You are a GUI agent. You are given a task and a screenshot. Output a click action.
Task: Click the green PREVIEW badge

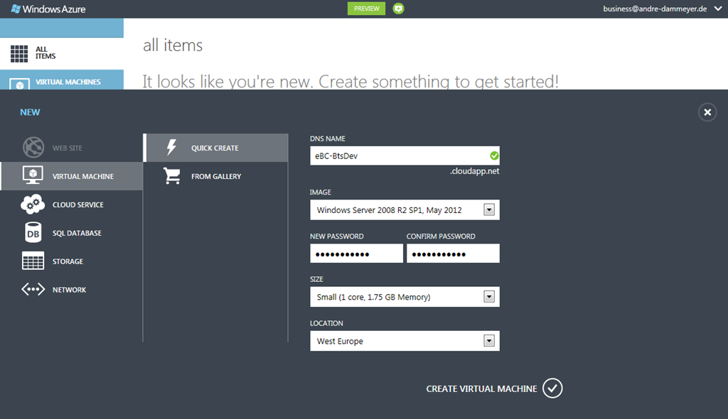pyautogui.click(x=366, y=9)
